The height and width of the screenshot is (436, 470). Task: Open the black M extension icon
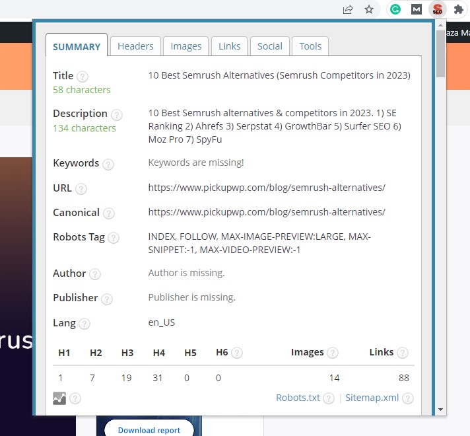(417, 10)
